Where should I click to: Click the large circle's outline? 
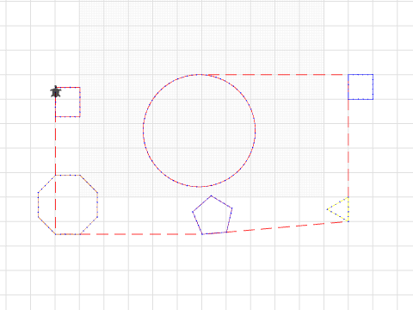click(200, 131)
